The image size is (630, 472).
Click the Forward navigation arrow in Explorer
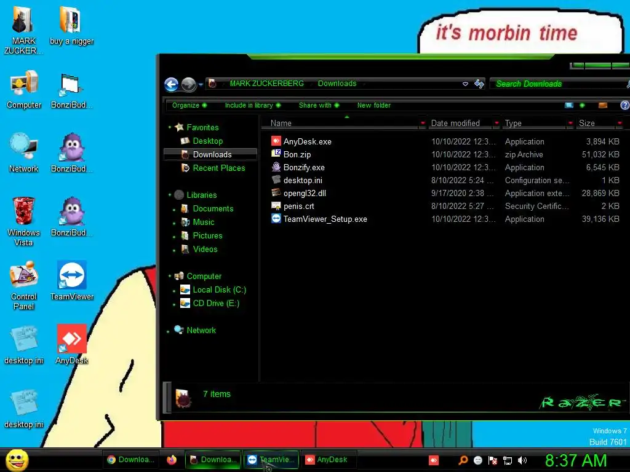point(188,84)
